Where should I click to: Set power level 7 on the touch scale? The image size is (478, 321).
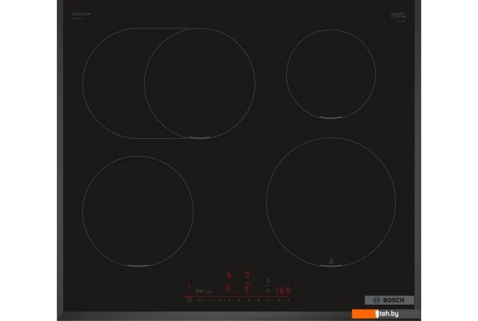coord(269,300)
